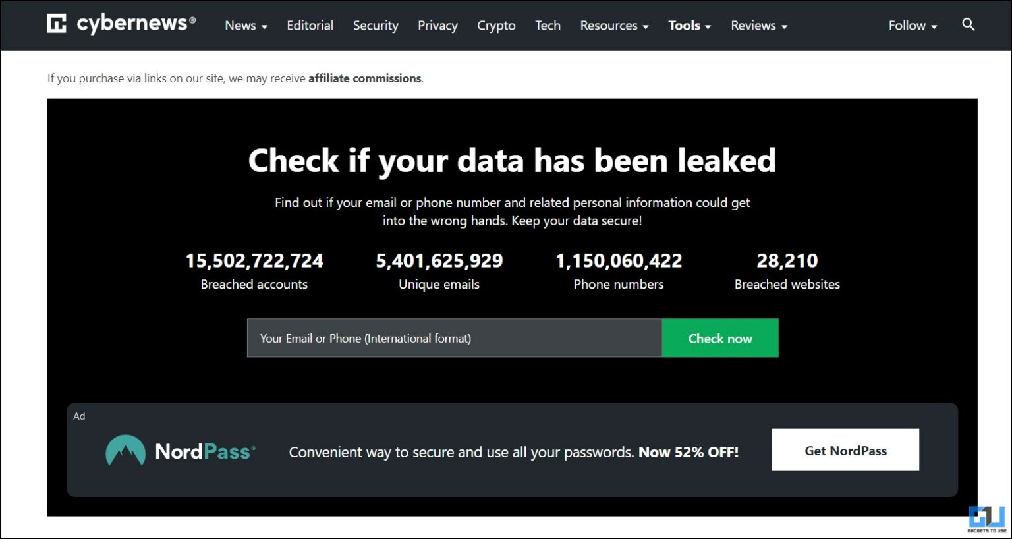
Task: Click the Get NordPass button
Action: click(845, 450)
